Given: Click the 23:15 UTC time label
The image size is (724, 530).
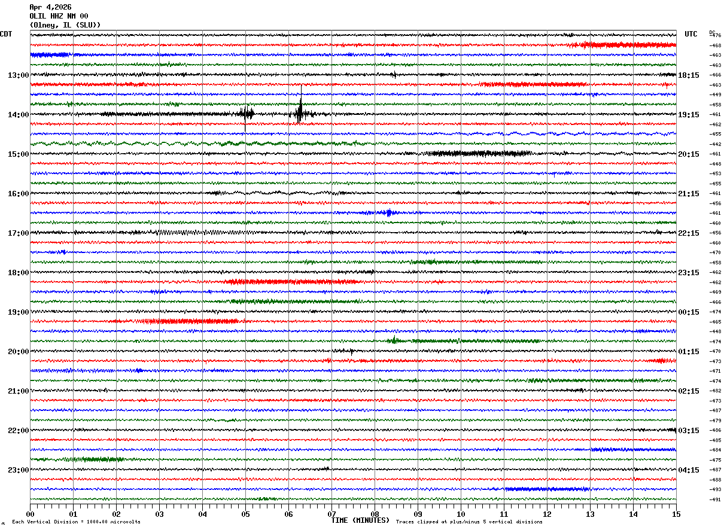Looking at the screenshot, I should point(688,273).
